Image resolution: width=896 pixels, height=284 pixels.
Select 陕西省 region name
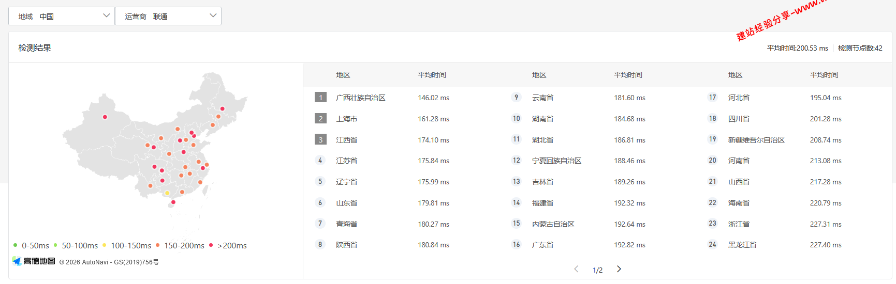346,245
